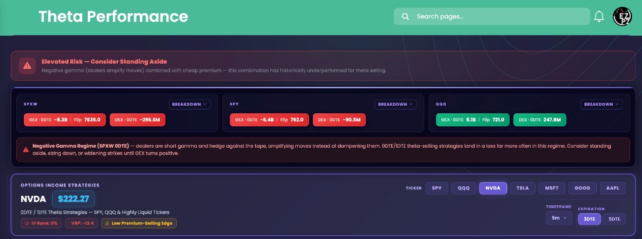Choose the 5DTE expiration option
Image resolution: width=642 pixels, height=239 pixels.
pyautogui.click(x=614, y=219)
